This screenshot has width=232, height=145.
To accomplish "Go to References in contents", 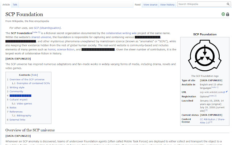I will 16,112.
